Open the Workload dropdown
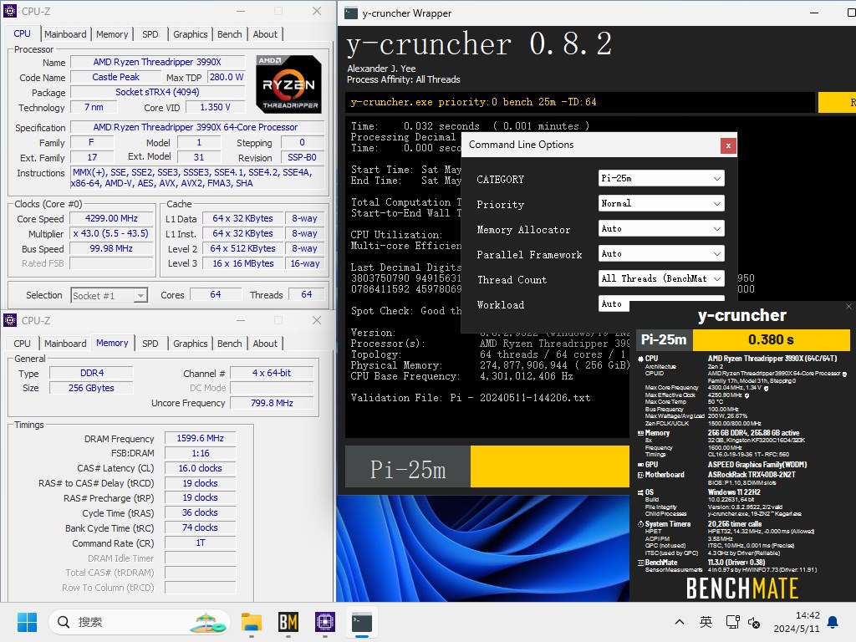 pyautogui.click(x=614, y=303)
